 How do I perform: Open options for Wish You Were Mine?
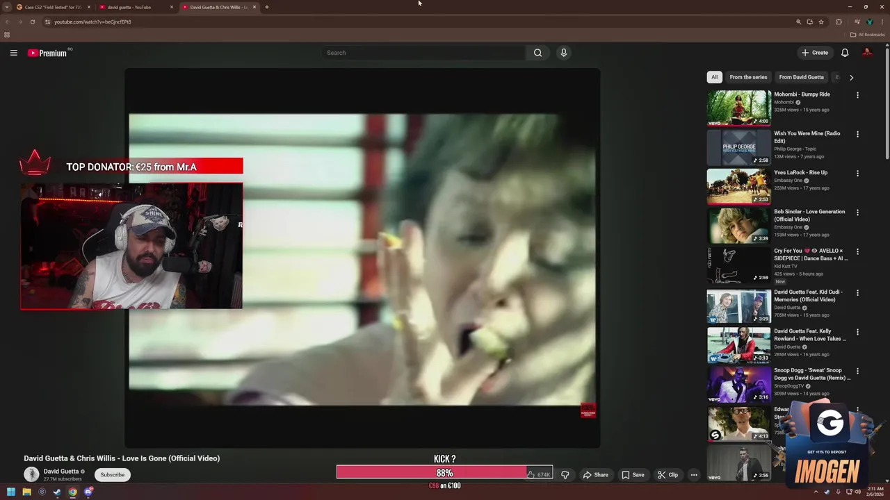pyautogui.click(x=857, y=135)
